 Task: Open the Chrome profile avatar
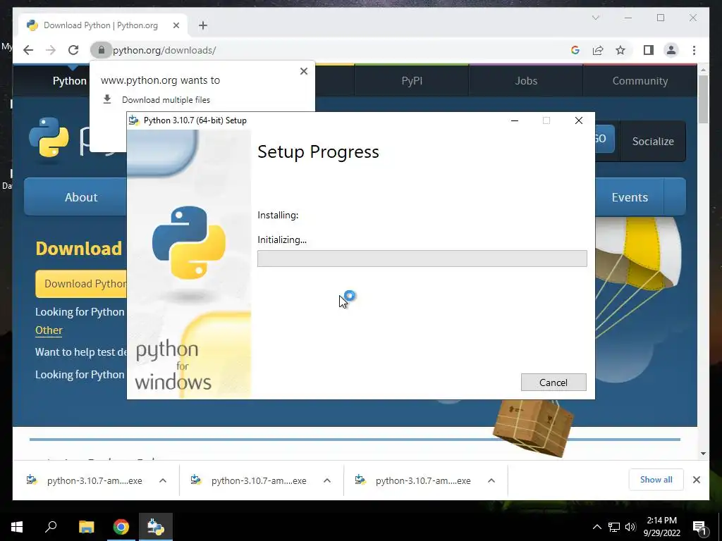point(671,50)
